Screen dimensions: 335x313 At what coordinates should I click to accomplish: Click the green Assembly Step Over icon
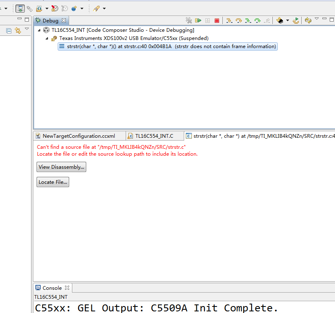(257, 20)
